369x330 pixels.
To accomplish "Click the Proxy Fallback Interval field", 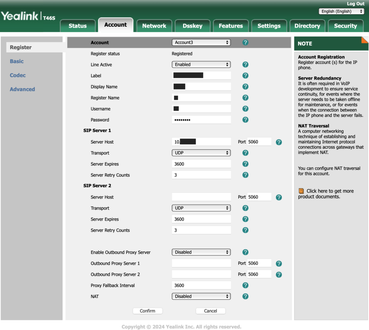I will click(201, 286).
